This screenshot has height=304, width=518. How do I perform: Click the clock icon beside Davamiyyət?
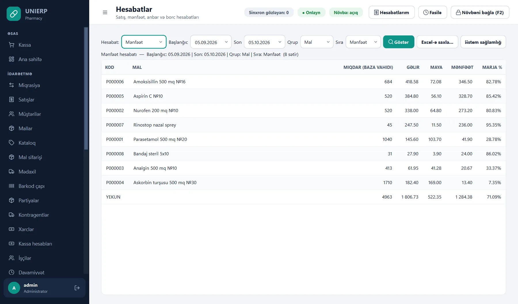[12, 272]
